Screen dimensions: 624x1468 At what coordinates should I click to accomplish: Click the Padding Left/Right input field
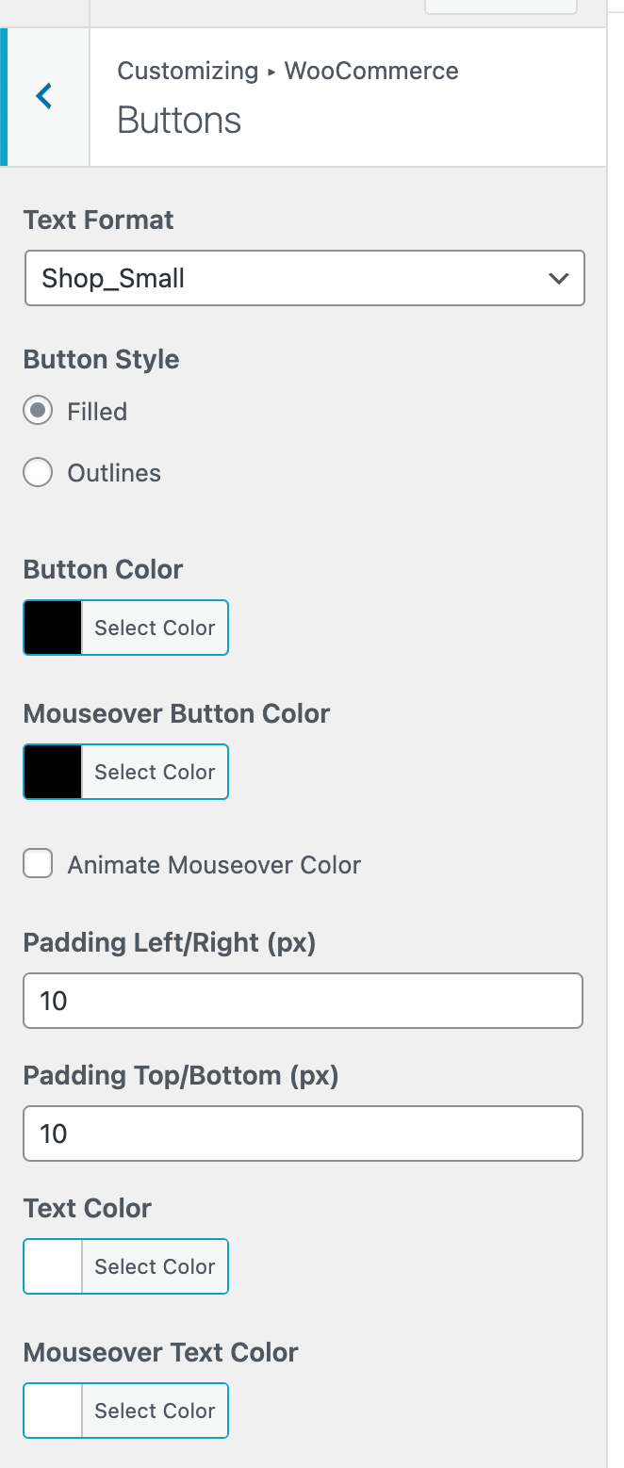click(x=303, y=1001)
